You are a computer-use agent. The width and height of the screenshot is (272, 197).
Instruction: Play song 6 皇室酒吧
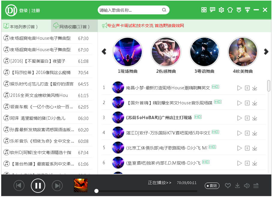coord(239,163)
